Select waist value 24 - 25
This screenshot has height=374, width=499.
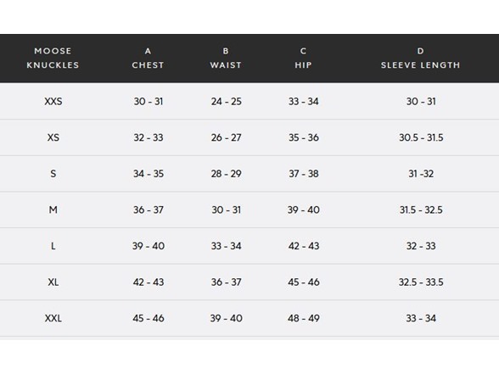(227, 102)
